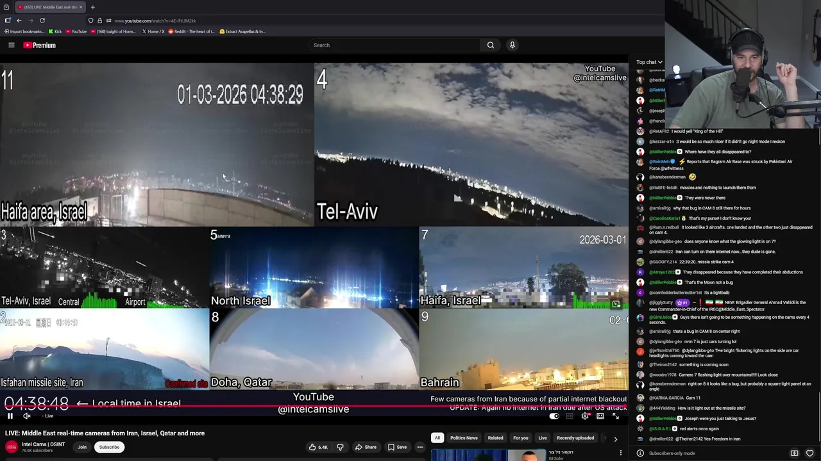This screenshot has height=461, width=821.
Task: Click the search magnifier button
Action: click(x=491, y=45)
